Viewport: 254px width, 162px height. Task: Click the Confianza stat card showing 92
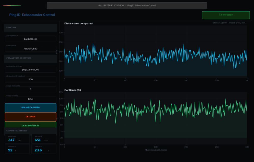coord(17,149)
